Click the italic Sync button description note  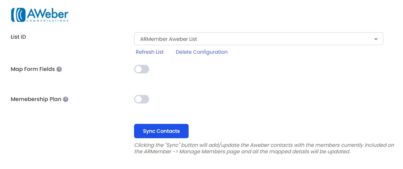[x=264, y=148]
